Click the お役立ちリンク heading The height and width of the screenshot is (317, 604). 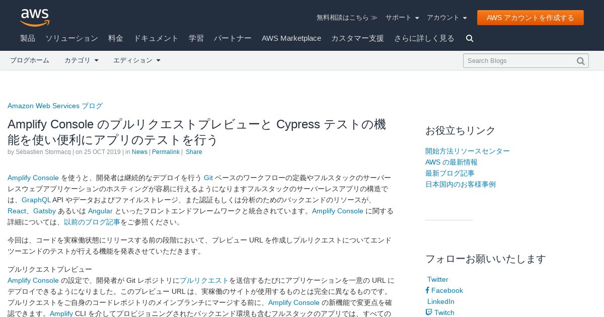pos(461,130)
